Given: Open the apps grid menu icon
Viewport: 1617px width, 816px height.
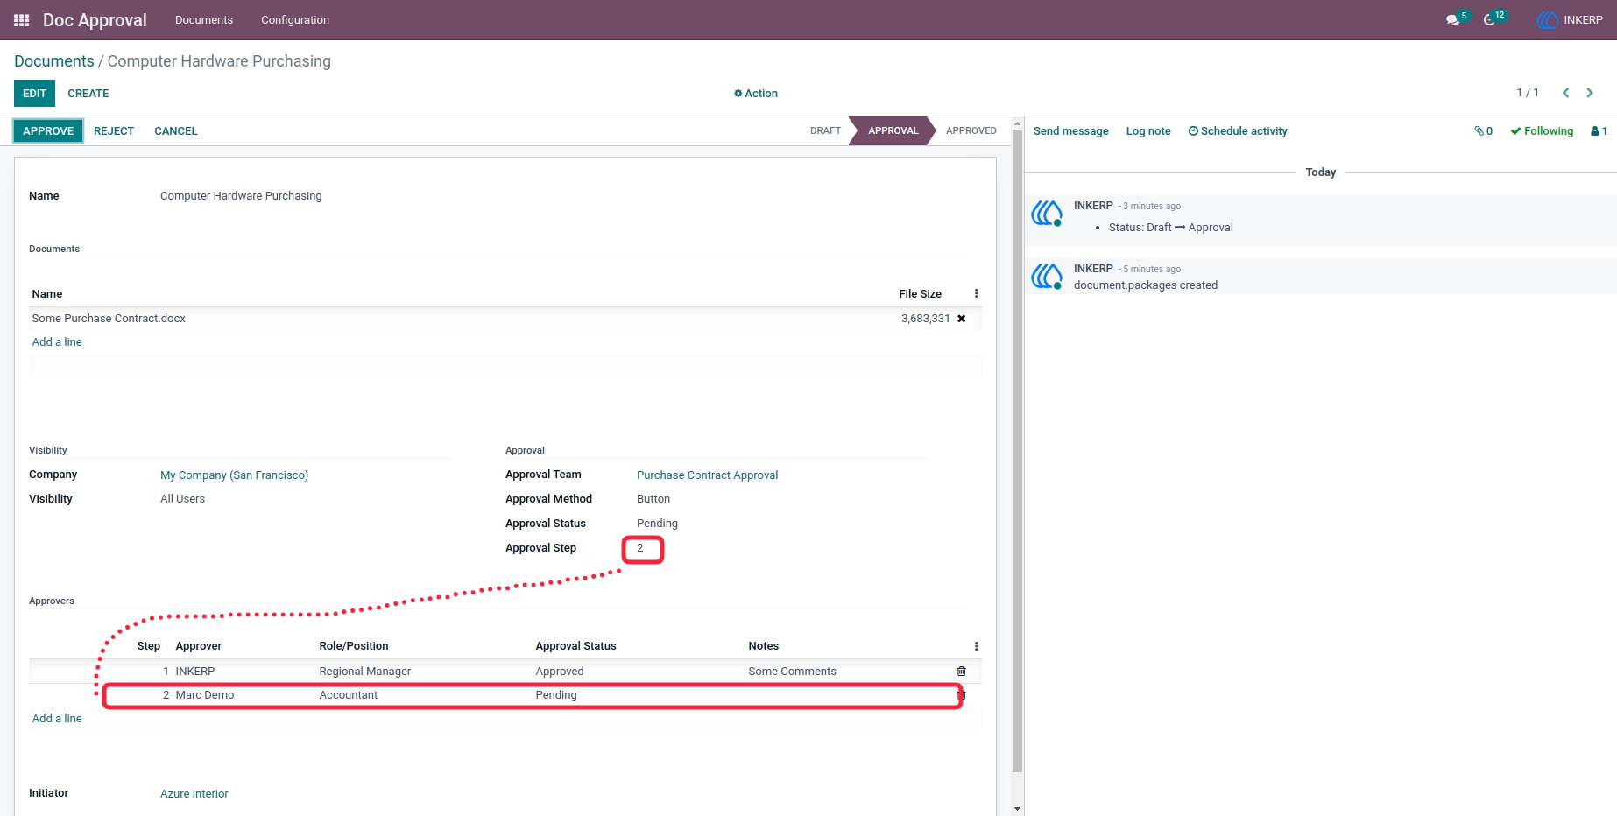Looking at the screenshot, I should [22, 20].
